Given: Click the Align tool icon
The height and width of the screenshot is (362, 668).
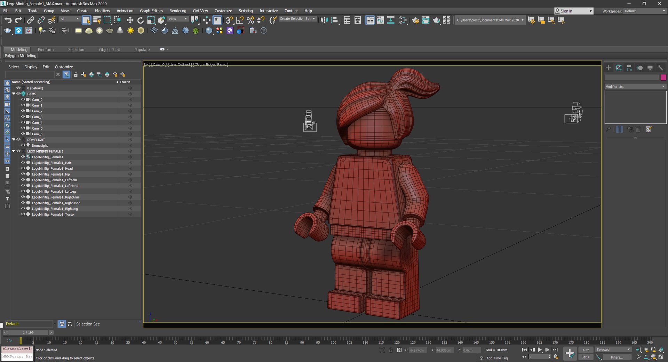Looking at the screenshot, I should [335, 20].
